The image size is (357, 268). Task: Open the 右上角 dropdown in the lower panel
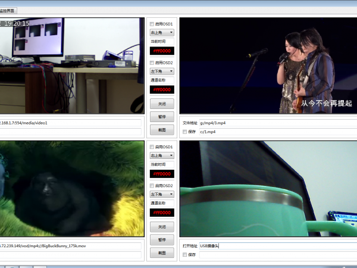162,155
